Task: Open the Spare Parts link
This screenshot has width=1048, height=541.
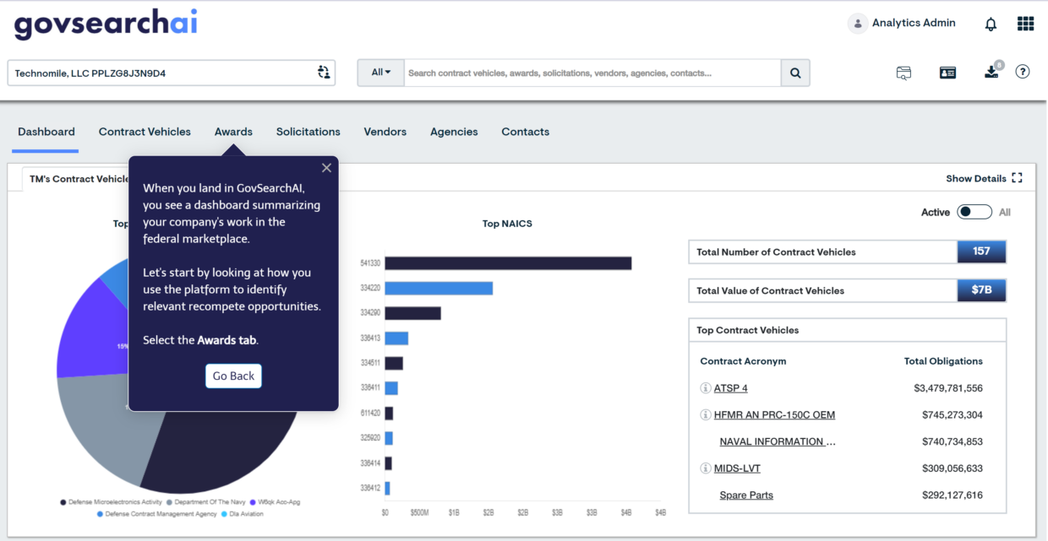Action: [746, 495]
